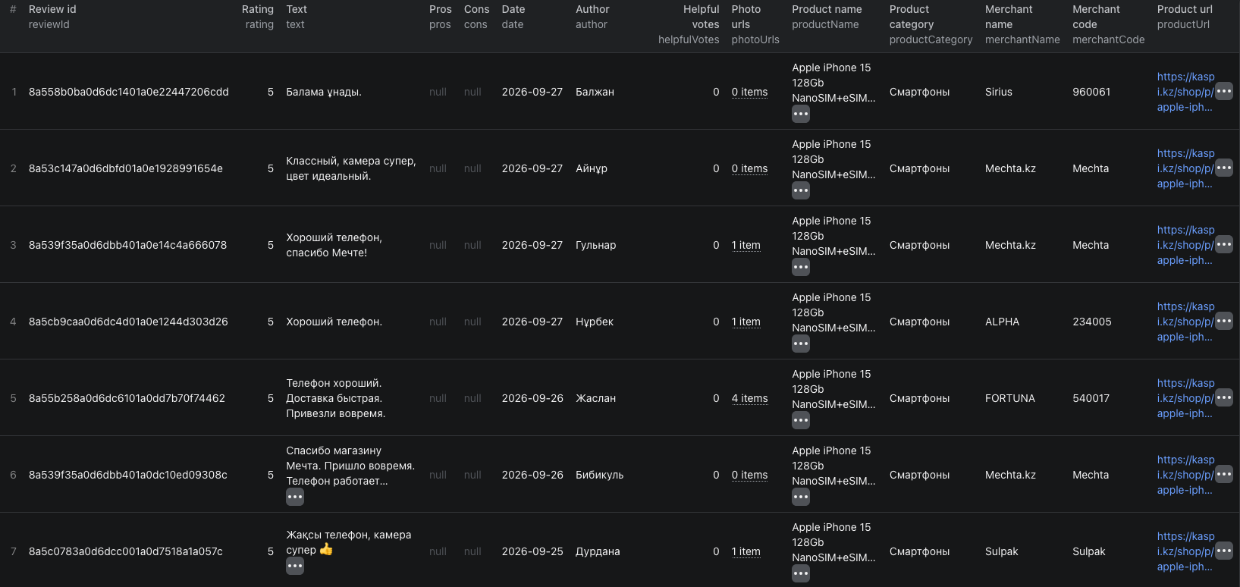Select review id 8a5cb9caa0d6dc4d01a0e1244d303d26
This screenshot has height=587, width=1240.
[128, 322]
